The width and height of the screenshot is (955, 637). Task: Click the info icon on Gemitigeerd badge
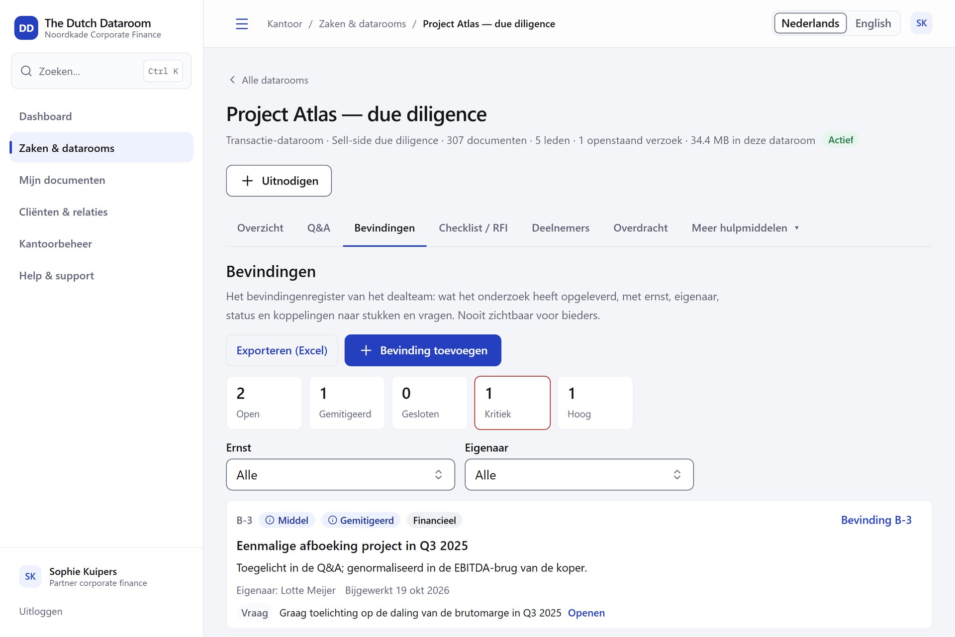[x=332, y=520]
